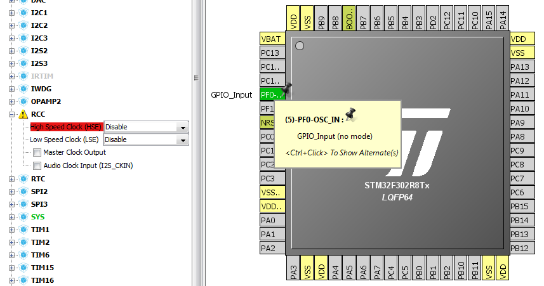Viewport: 544px width, 286px height.
Task: Expand the SPI2 tree node
Action: (12, 192)
